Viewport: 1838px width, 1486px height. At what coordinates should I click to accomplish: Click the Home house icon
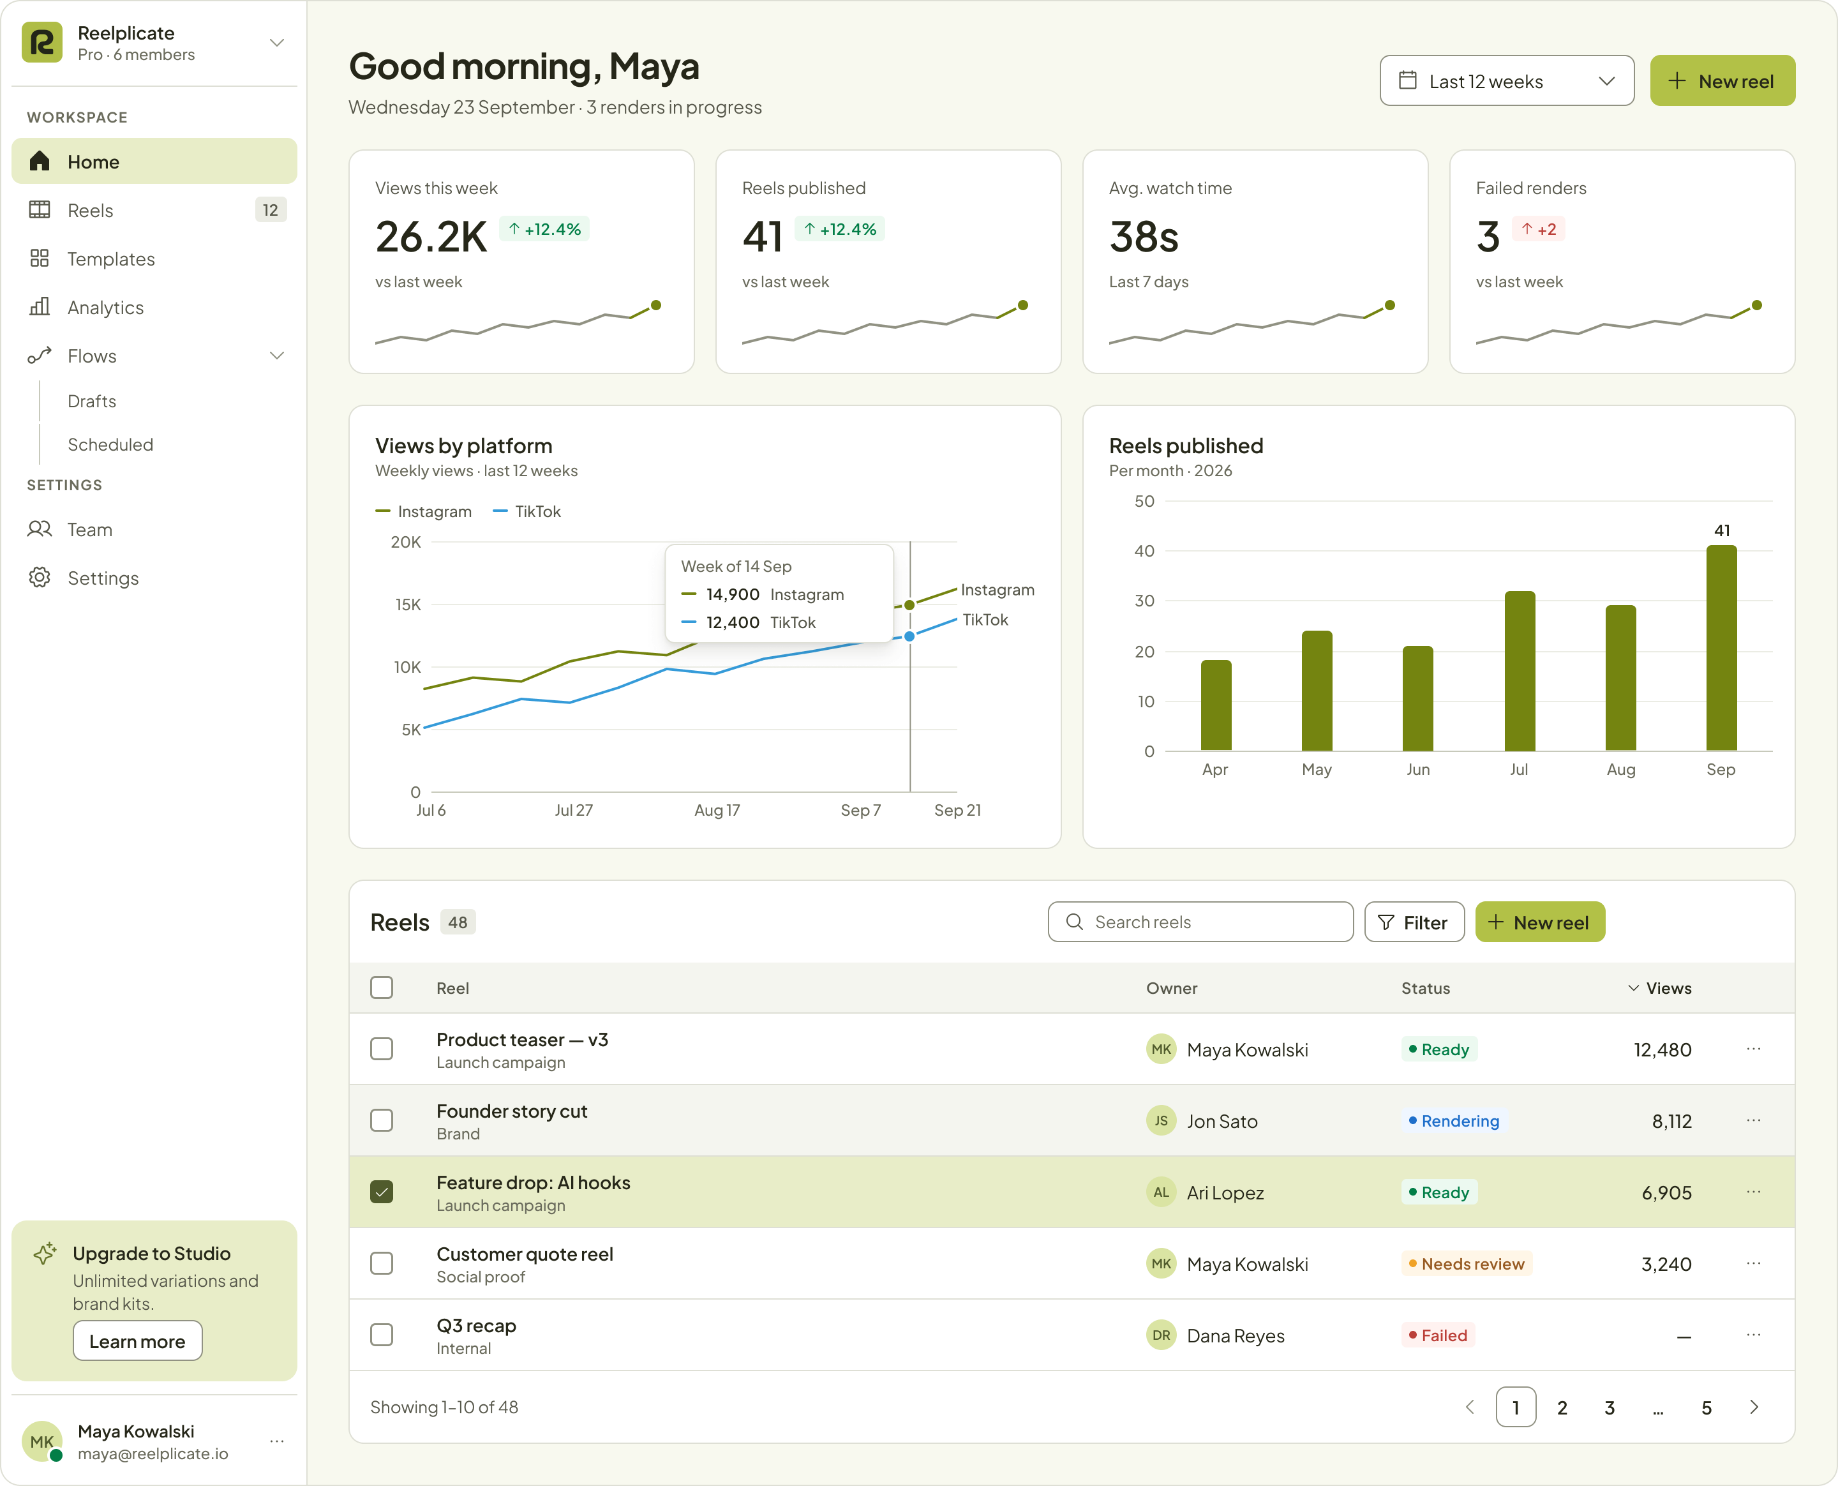pos(40,161)
